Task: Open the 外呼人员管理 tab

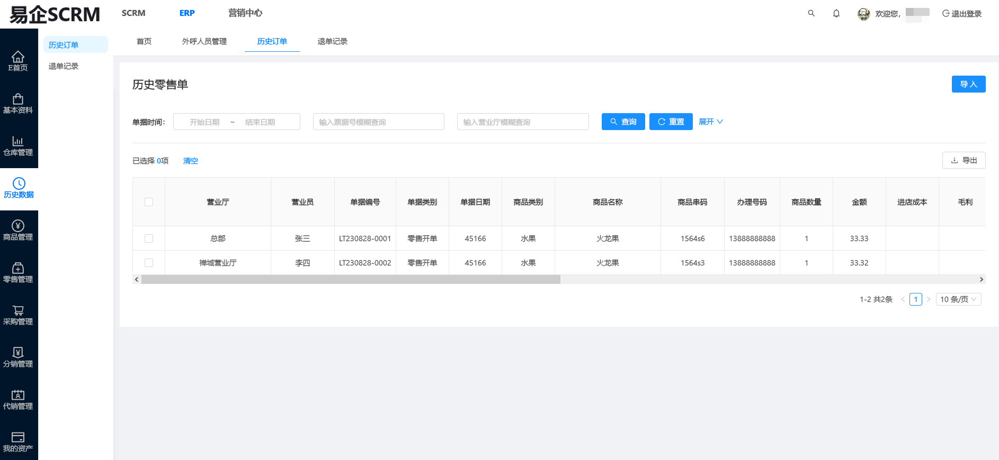Action: coord(204,41)
